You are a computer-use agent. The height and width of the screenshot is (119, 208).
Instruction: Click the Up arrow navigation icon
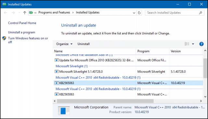click(25, 13)
